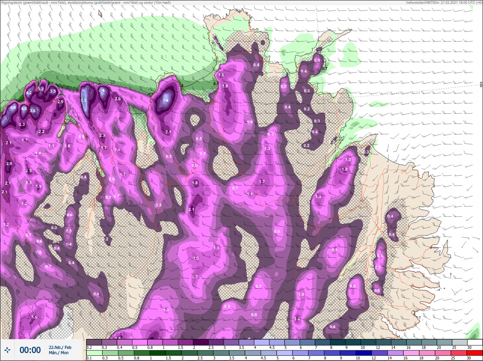This screenshot has width=483, height=361.
Task: Select the white last swatch on top legend row
Action: click(x=474, y=342)
